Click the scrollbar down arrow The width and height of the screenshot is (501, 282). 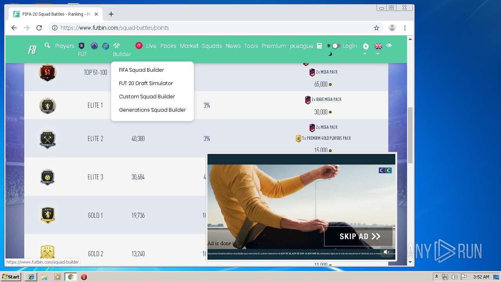(410, 262)
